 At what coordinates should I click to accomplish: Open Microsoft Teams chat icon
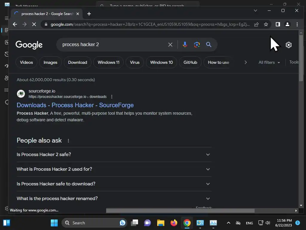tap(148, 223)
